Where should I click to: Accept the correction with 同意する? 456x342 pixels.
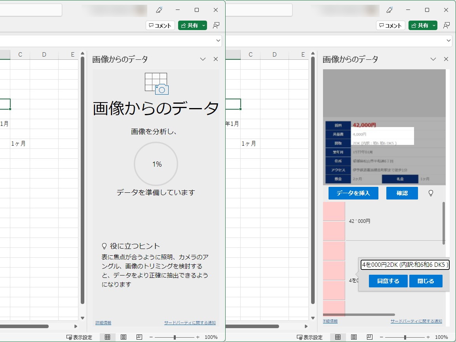click(x=388, y=281)
